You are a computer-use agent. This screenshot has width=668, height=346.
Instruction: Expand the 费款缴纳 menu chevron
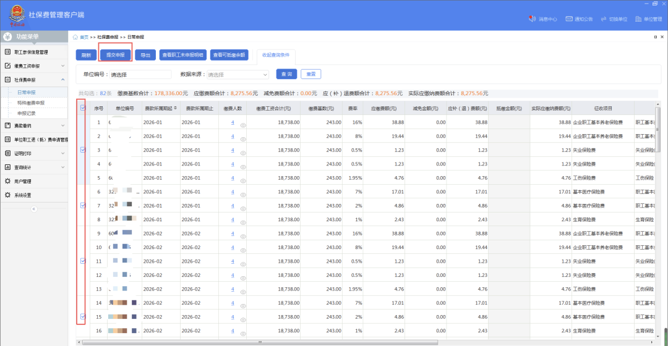coord(63,125)
